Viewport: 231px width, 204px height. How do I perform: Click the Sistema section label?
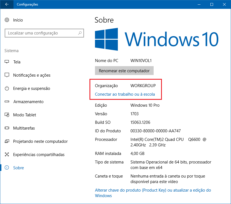(x=11, y=51)
